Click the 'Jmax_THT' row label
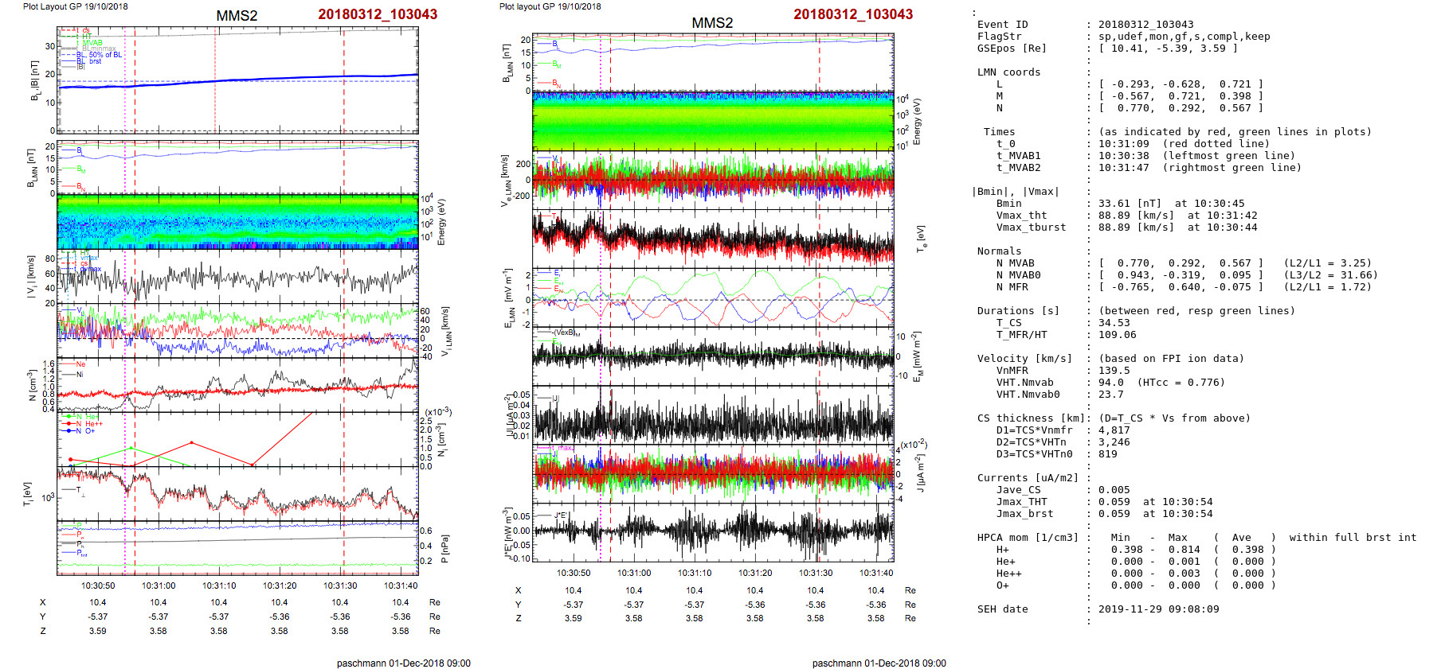1437x669 pixels. pyautogui.click(x=1021, y=502)
